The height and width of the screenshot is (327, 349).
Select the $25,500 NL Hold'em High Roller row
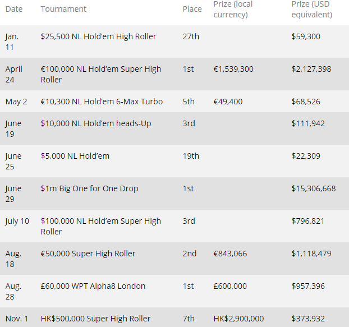click(x=98, y=36)
